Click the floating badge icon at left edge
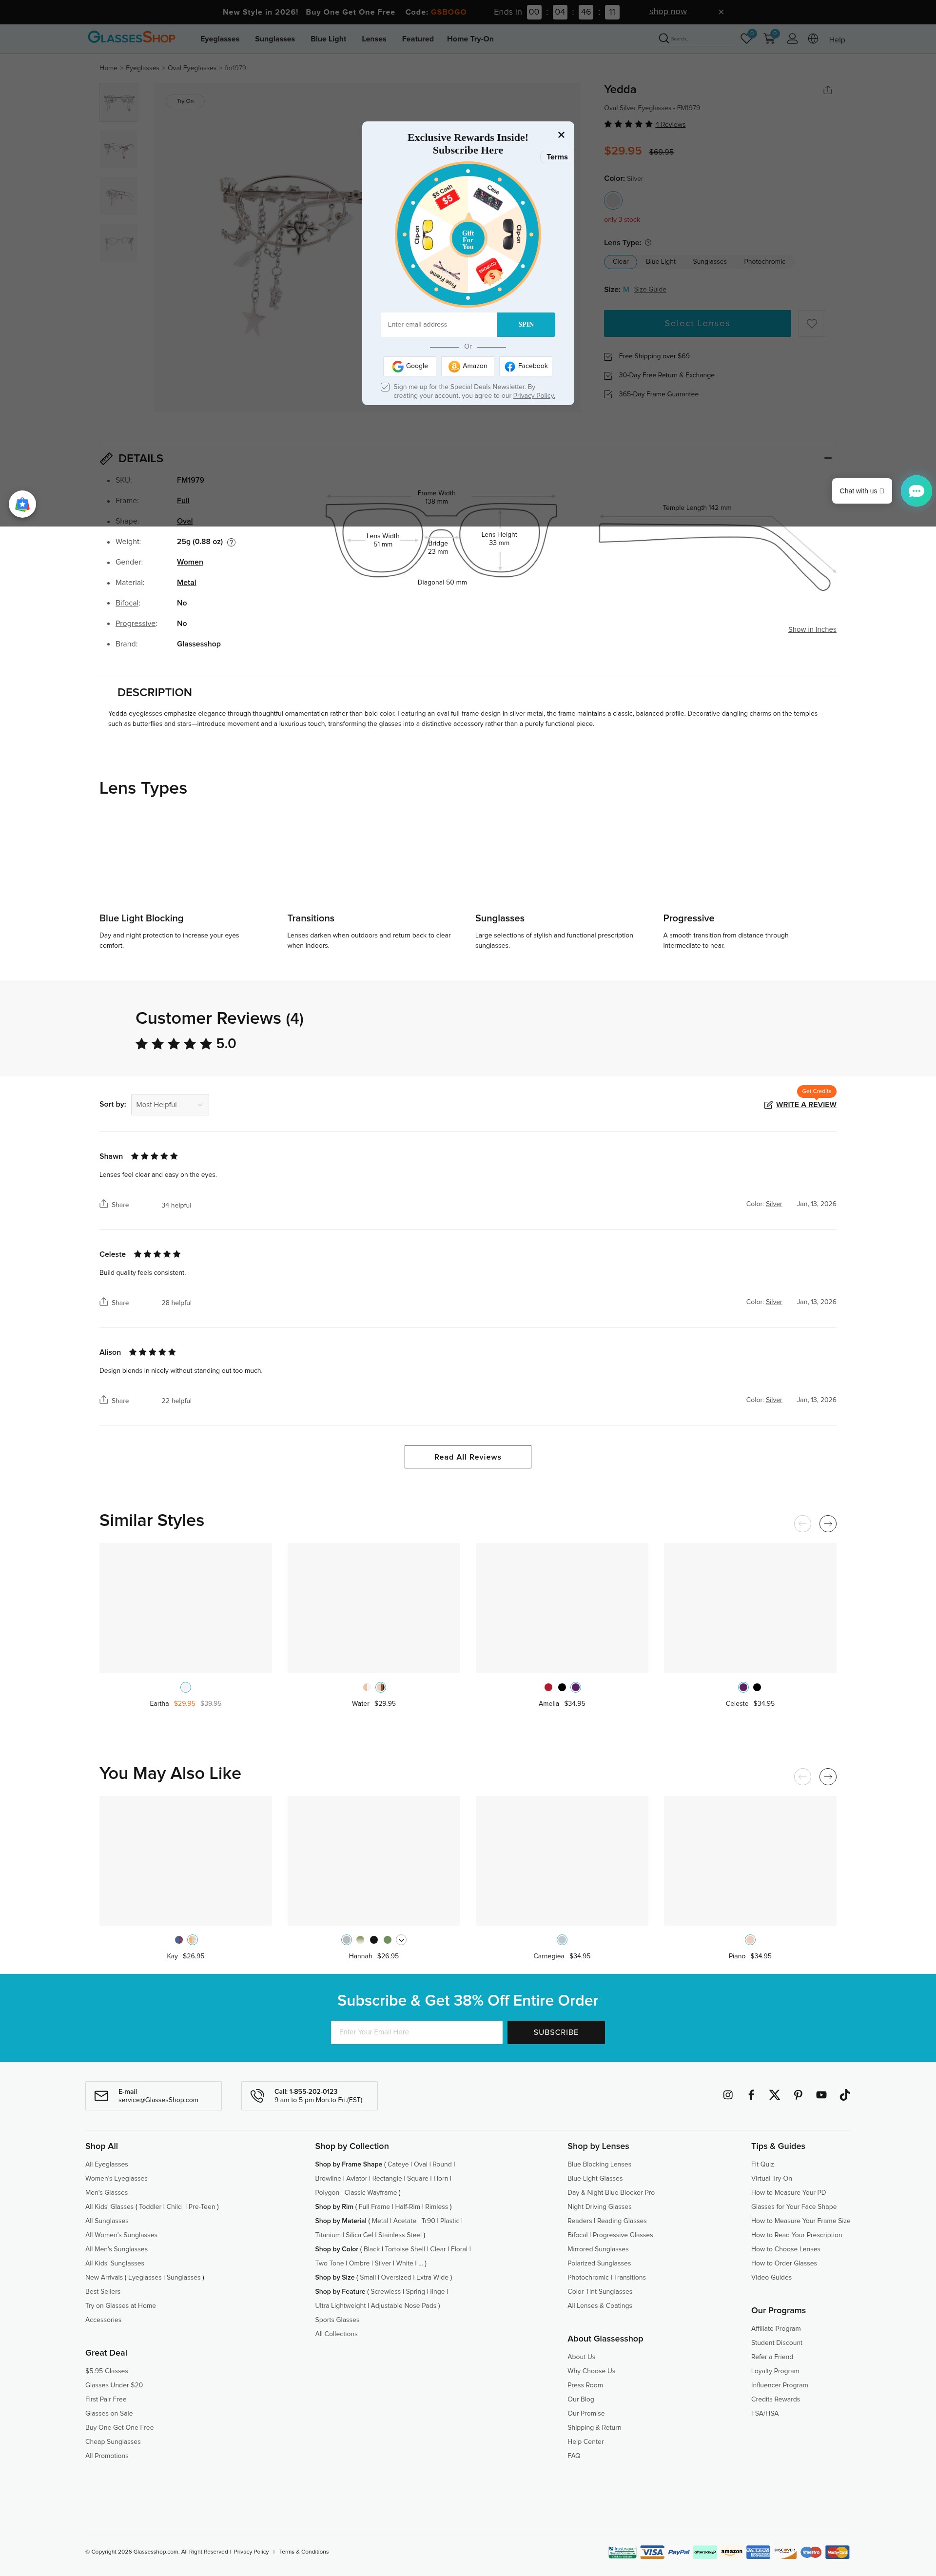 pyautogui.click(x=22, y=504)
